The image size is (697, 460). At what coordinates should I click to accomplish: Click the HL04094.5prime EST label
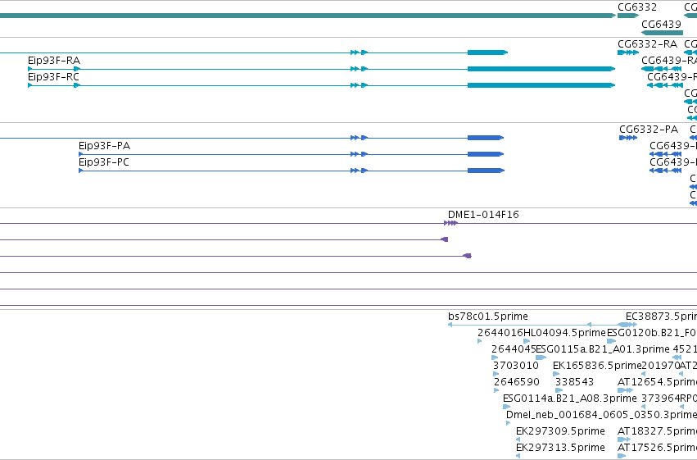coord(564,333)
